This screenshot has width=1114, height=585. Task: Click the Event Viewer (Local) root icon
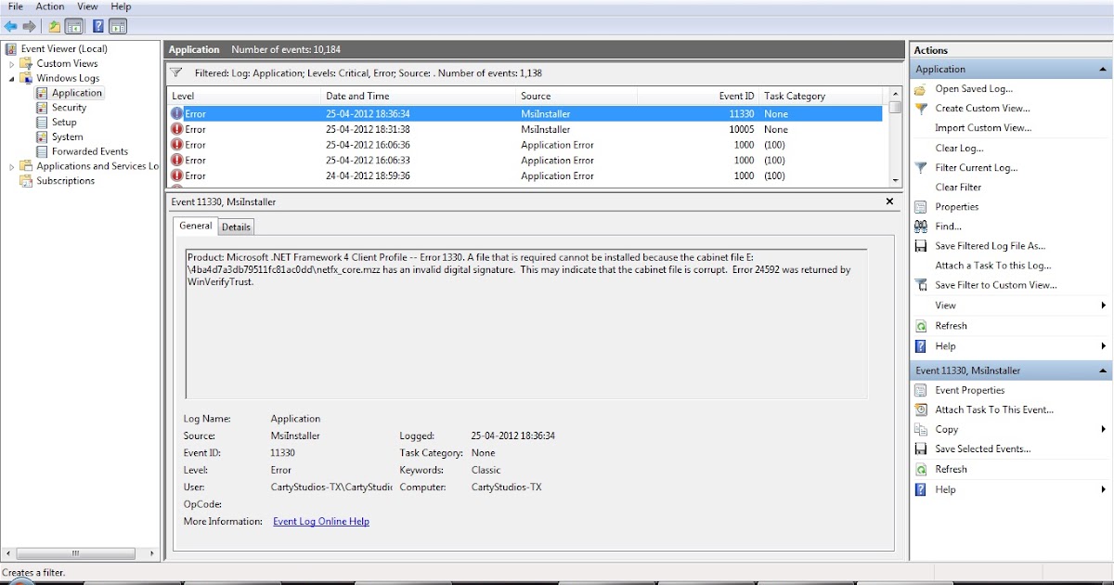(10, 48)
